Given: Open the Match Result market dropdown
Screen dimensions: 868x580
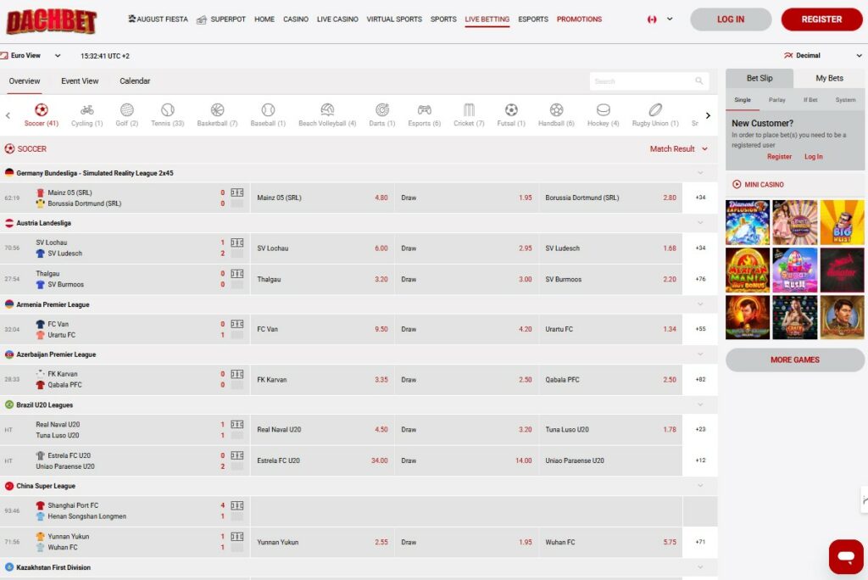Looking at the screenshot, I should point(679,148).
